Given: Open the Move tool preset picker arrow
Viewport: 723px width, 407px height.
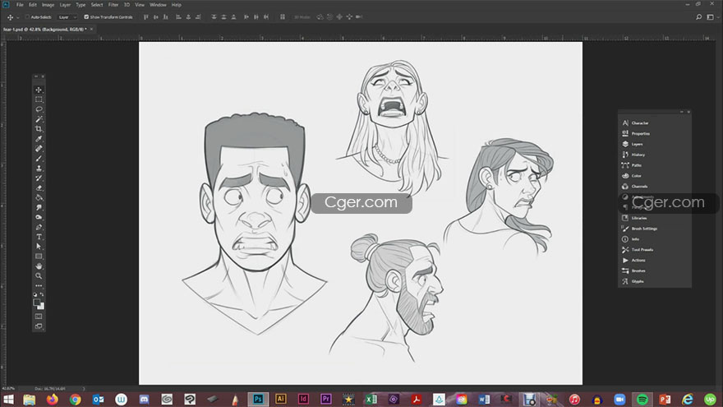Looking at the screenshot, I should [18, 17].
